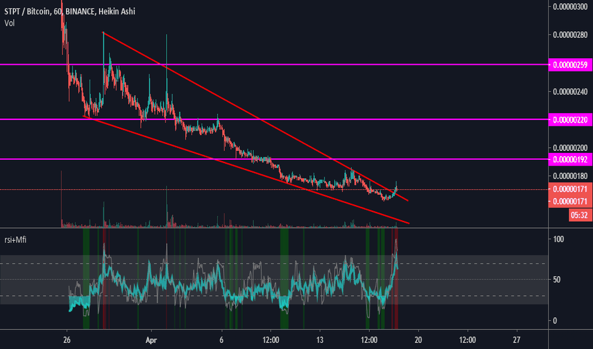
Task: Select the Vol indicator label
Action: pos(10,23)
